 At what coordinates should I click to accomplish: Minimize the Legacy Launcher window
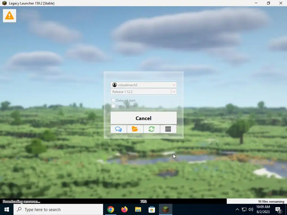pos(256,3)
